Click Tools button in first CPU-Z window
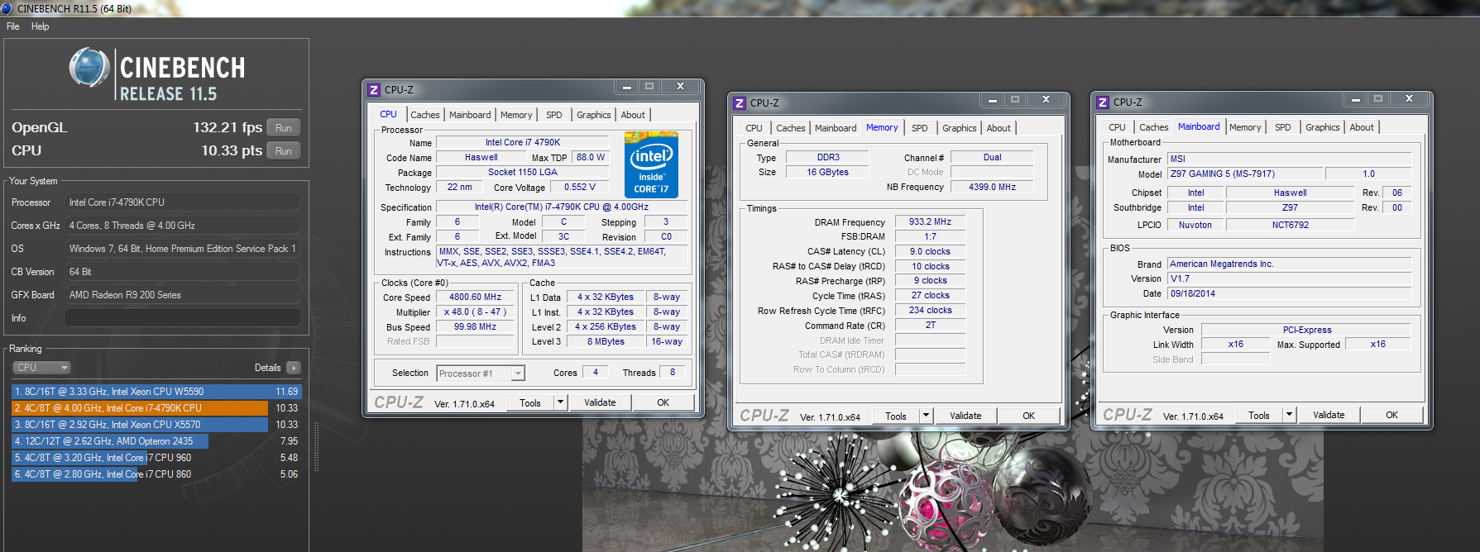Image resolution: width=1480 pixels, height=552 pixels. [530, 403]
